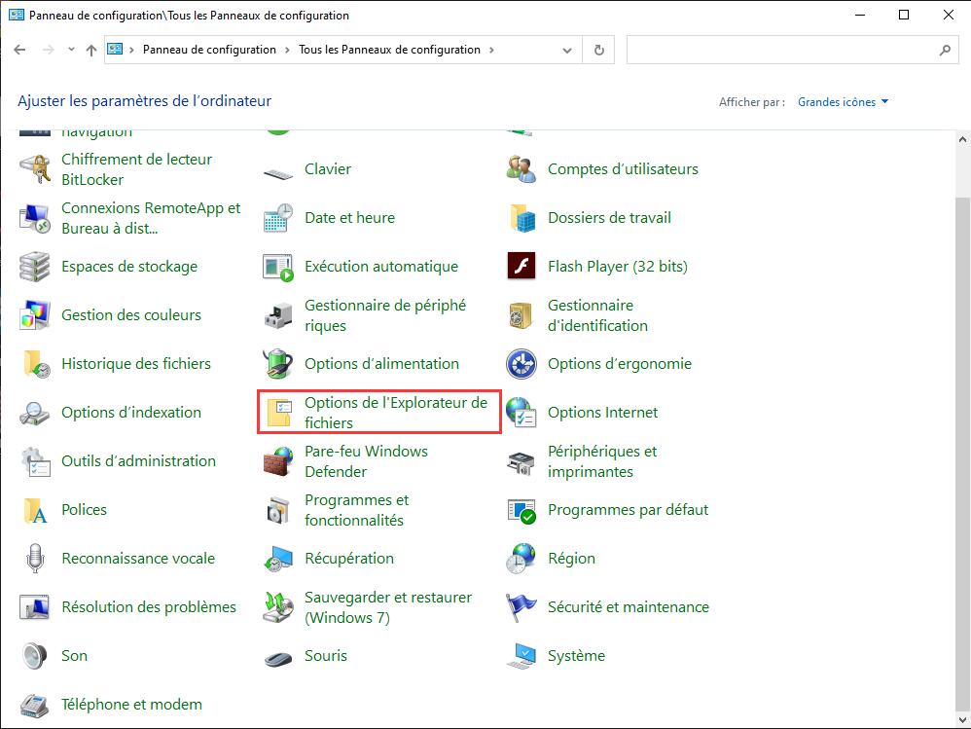Open the Flash Player icon
971x729 pixels.
[521, 267]
